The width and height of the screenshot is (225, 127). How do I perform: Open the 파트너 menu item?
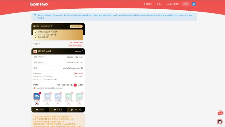coord(160,4)
